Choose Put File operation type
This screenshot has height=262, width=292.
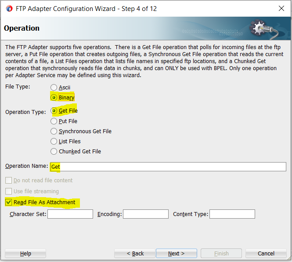[x=54, y=121]
